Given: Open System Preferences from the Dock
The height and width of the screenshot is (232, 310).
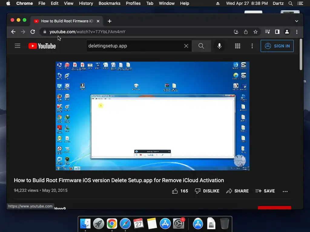Looking at the screenshot, I should (x=179, y=224).
